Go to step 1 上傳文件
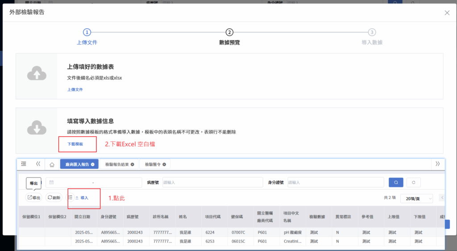This screenshot has height=251, width=457. pos(87,37)
